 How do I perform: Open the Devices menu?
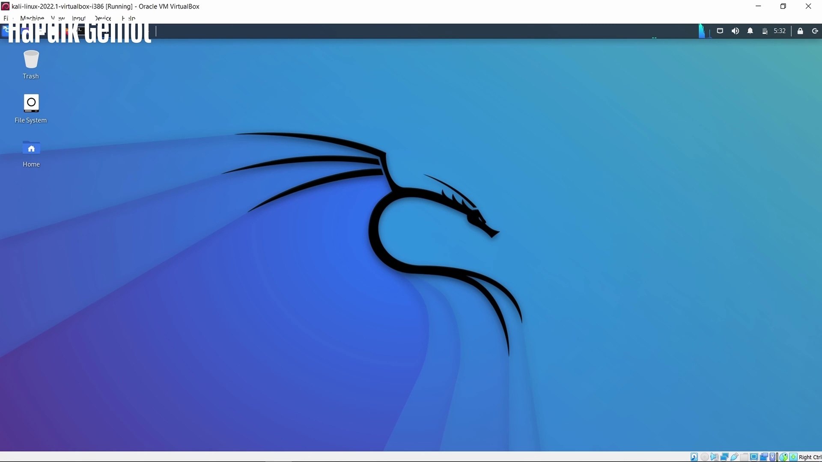[103, 18]
